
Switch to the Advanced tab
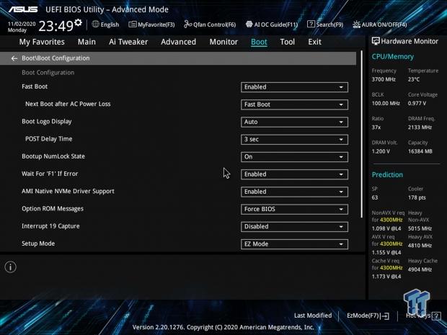pos(179,42)
